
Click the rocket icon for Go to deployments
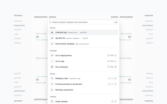pos(52,55)
